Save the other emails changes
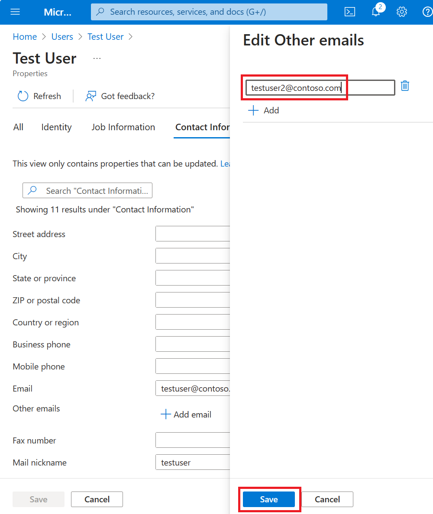Screen dimensions: 433x514 (268, 499)
